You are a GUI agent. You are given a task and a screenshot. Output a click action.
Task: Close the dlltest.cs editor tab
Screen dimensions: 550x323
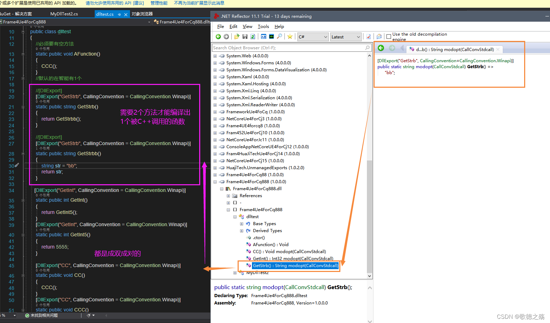pos(126,15)
